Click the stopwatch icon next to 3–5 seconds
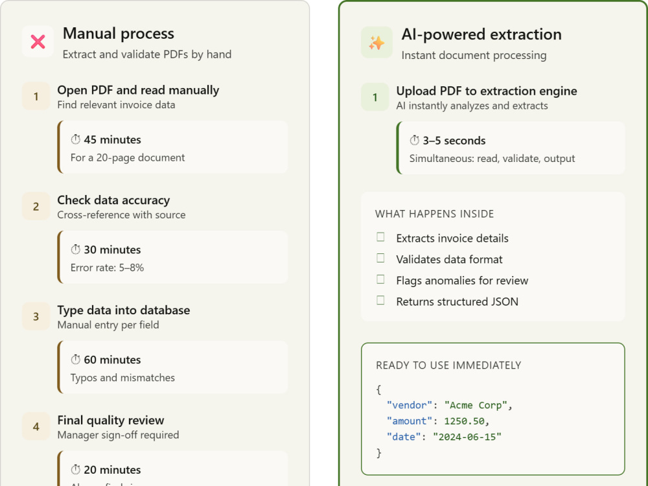Screen dimensions: 648x486 coord(415,141)
